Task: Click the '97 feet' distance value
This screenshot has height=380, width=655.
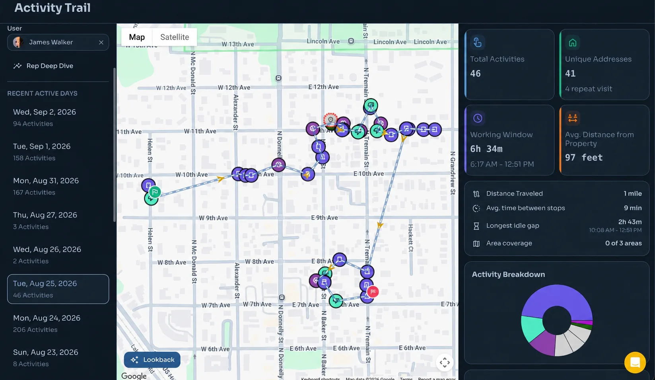Action: [x=584, y=158]
